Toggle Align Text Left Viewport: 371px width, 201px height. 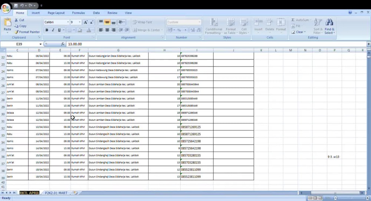[x=101, y=30]
